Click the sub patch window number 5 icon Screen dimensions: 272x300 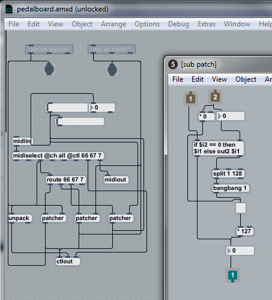[x=173, y=64]
